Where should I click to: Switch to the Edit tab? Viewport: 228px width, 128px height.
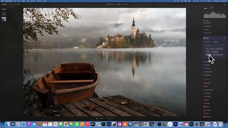click(x=125, y=4)
